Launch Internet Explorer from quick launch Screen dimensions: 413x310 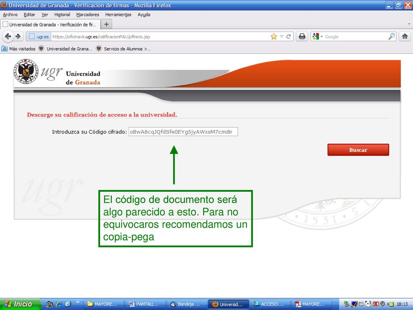59,304
